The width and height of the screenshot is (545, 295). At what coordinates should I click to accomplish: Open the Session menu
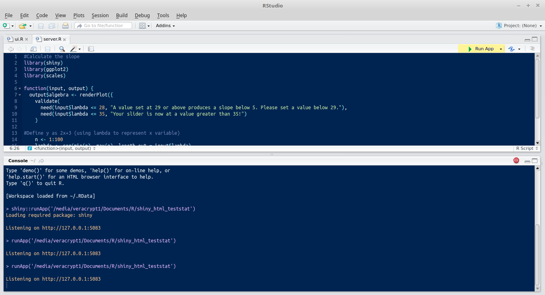[x=100, y=15]
